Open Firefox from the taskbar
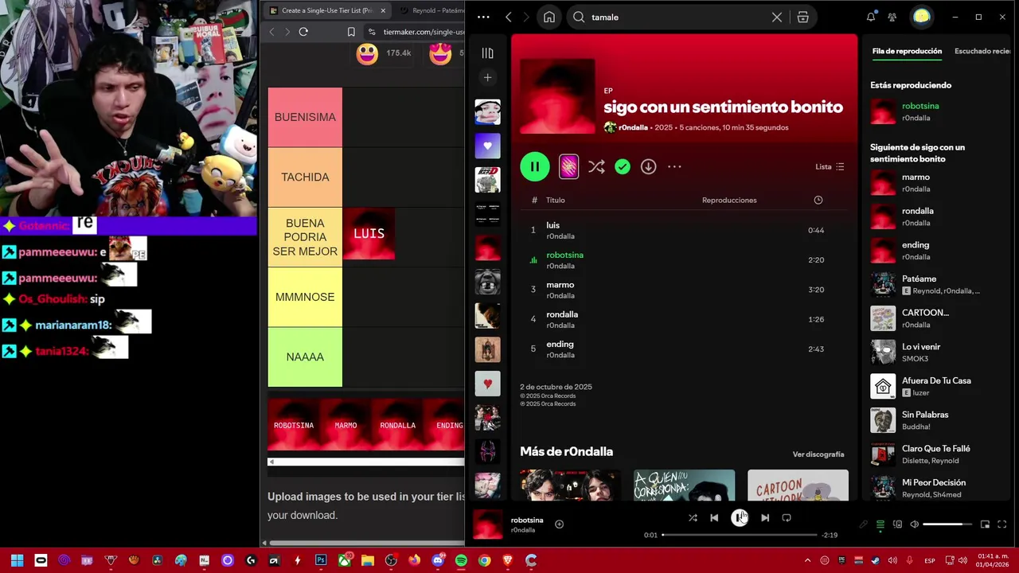Screen dimensions: 1019x573 pos(414,560)
